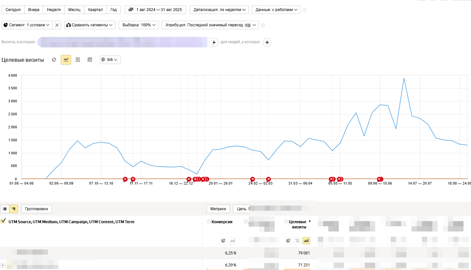Select the Неделя period tab
The width and height of the screenshot is (471, 270).
point(54,10)
